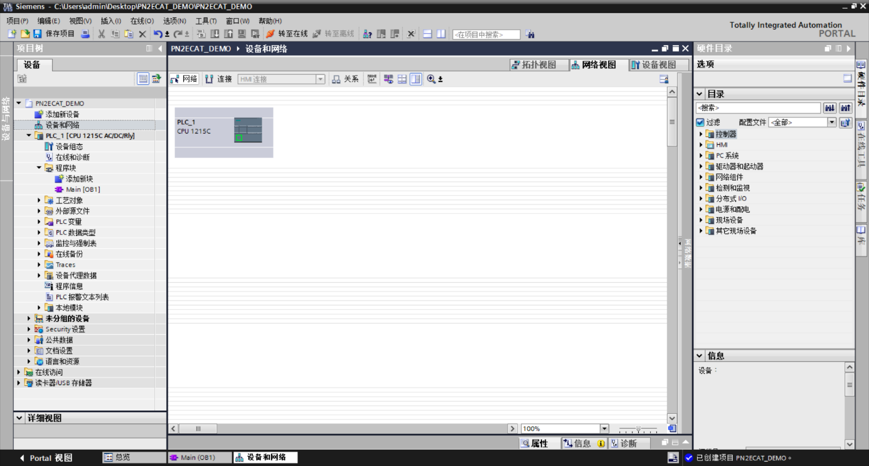Toggle the 过滤 filter checkbox
The height and width of the screenshot is (466, 869).
pyautogui.click(x=700, y=122)
